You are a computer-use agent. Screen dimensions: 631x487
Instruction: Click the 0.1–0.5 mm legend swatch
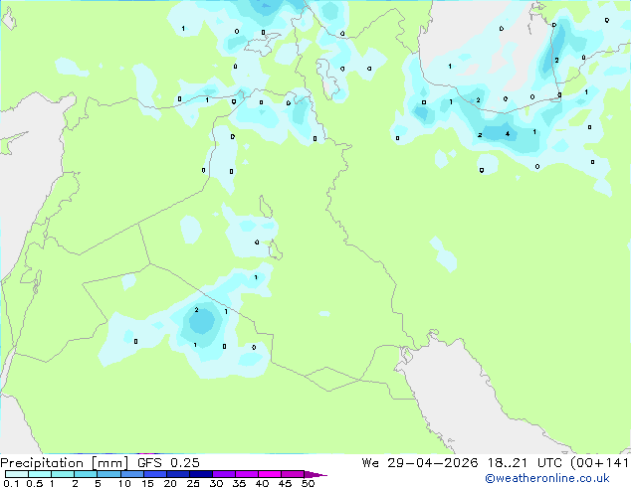pyautogui.click(x=17, y=474)
